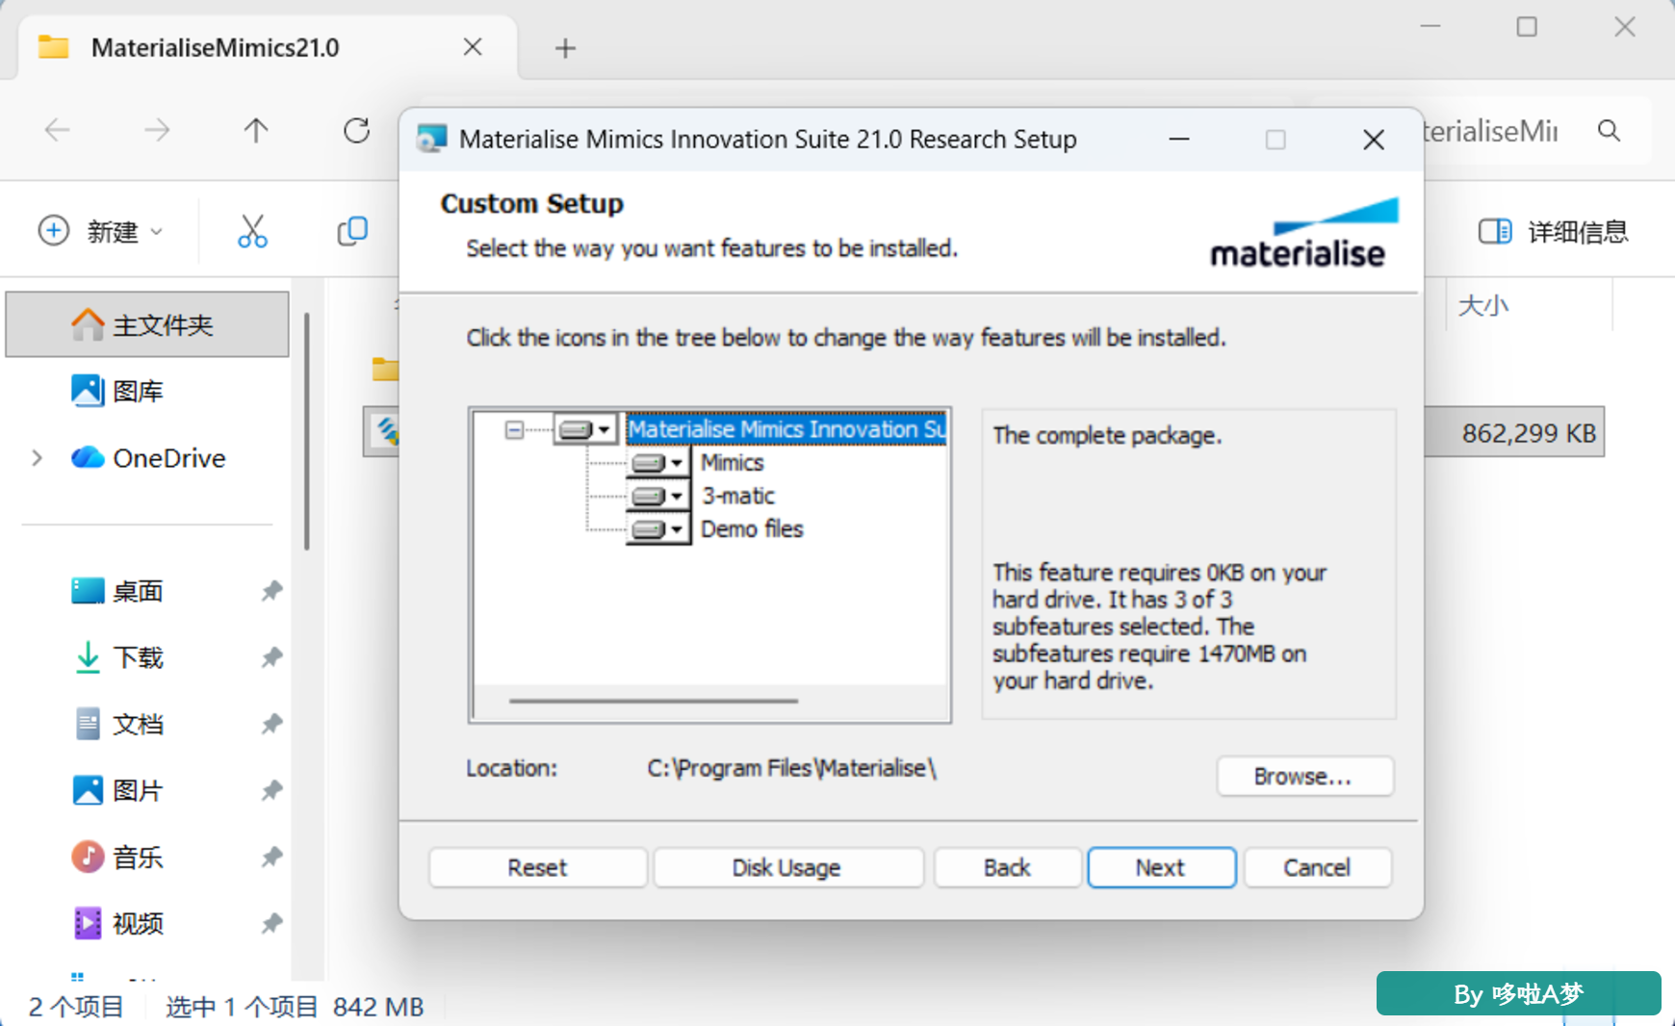Click the Browse... button

point(1304,776)
